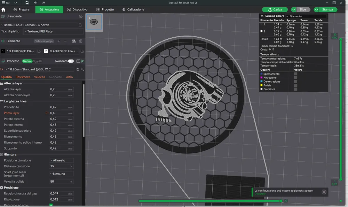
Task: Click the Distanza giunzione value field
Action: (61, 166)
